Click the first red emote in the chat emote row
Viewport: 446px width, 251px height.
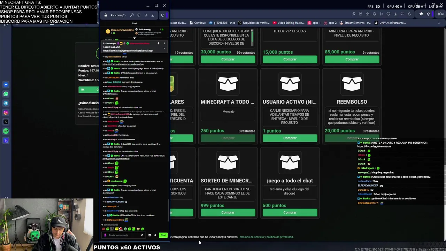pyautogui.click(x=103, y=229)
